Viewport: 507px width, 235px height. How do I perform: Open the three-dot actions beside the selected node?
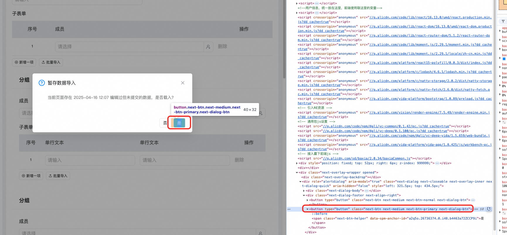289,209
